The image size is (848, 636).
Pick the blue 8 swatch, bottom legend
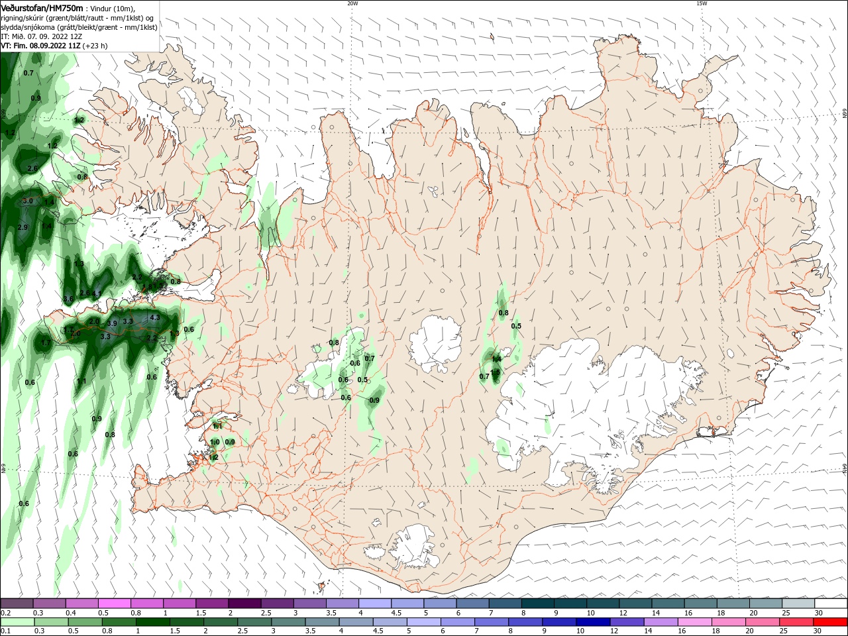coord(525,622)
